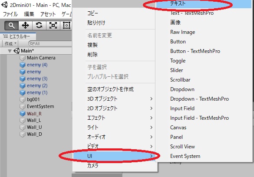Click the hierarchy search field

point(50,43)
